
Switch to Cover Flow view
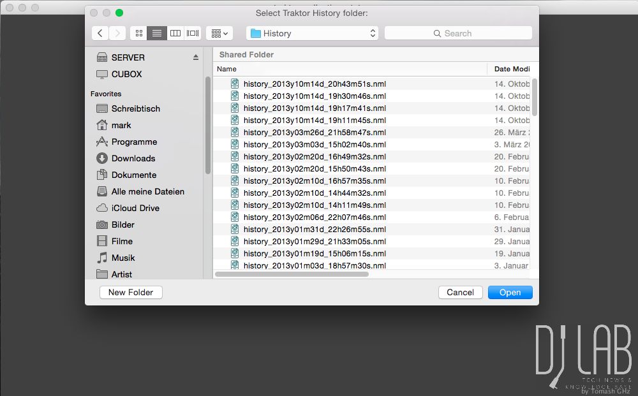click(x=193, y=33)
